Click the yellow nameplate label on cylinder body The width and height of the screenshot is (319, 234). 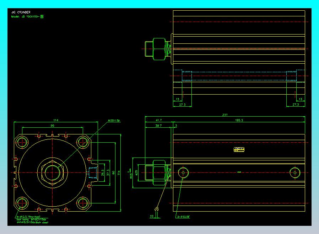tap(239, 149)
